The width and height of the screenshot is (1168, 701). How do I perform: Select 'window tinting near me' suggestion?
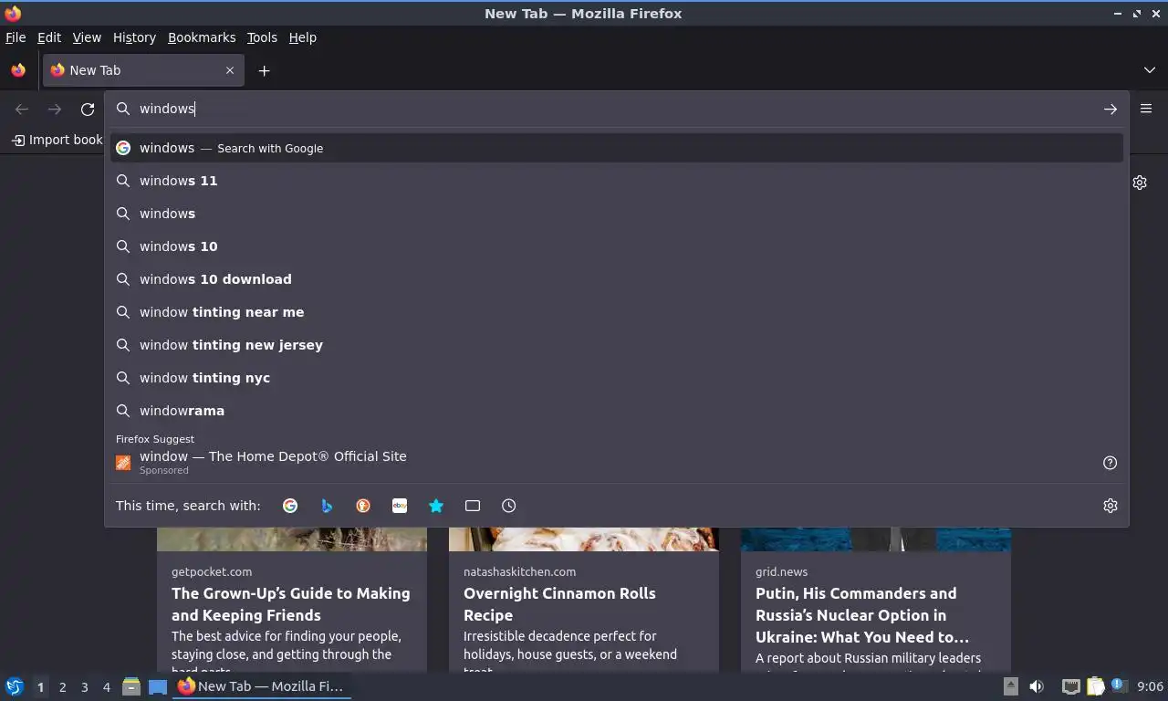617,312
